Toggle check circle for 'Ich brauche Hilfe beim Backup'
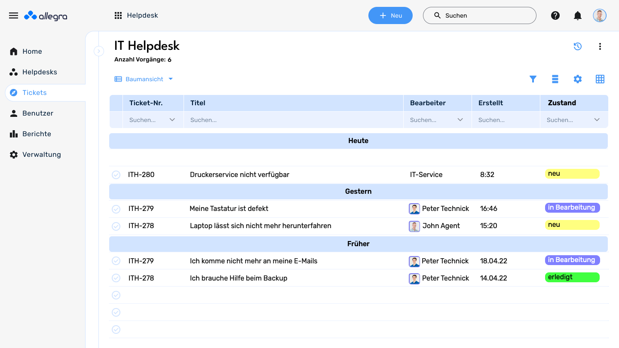619x348 pixels. click(x=116, y=278)
